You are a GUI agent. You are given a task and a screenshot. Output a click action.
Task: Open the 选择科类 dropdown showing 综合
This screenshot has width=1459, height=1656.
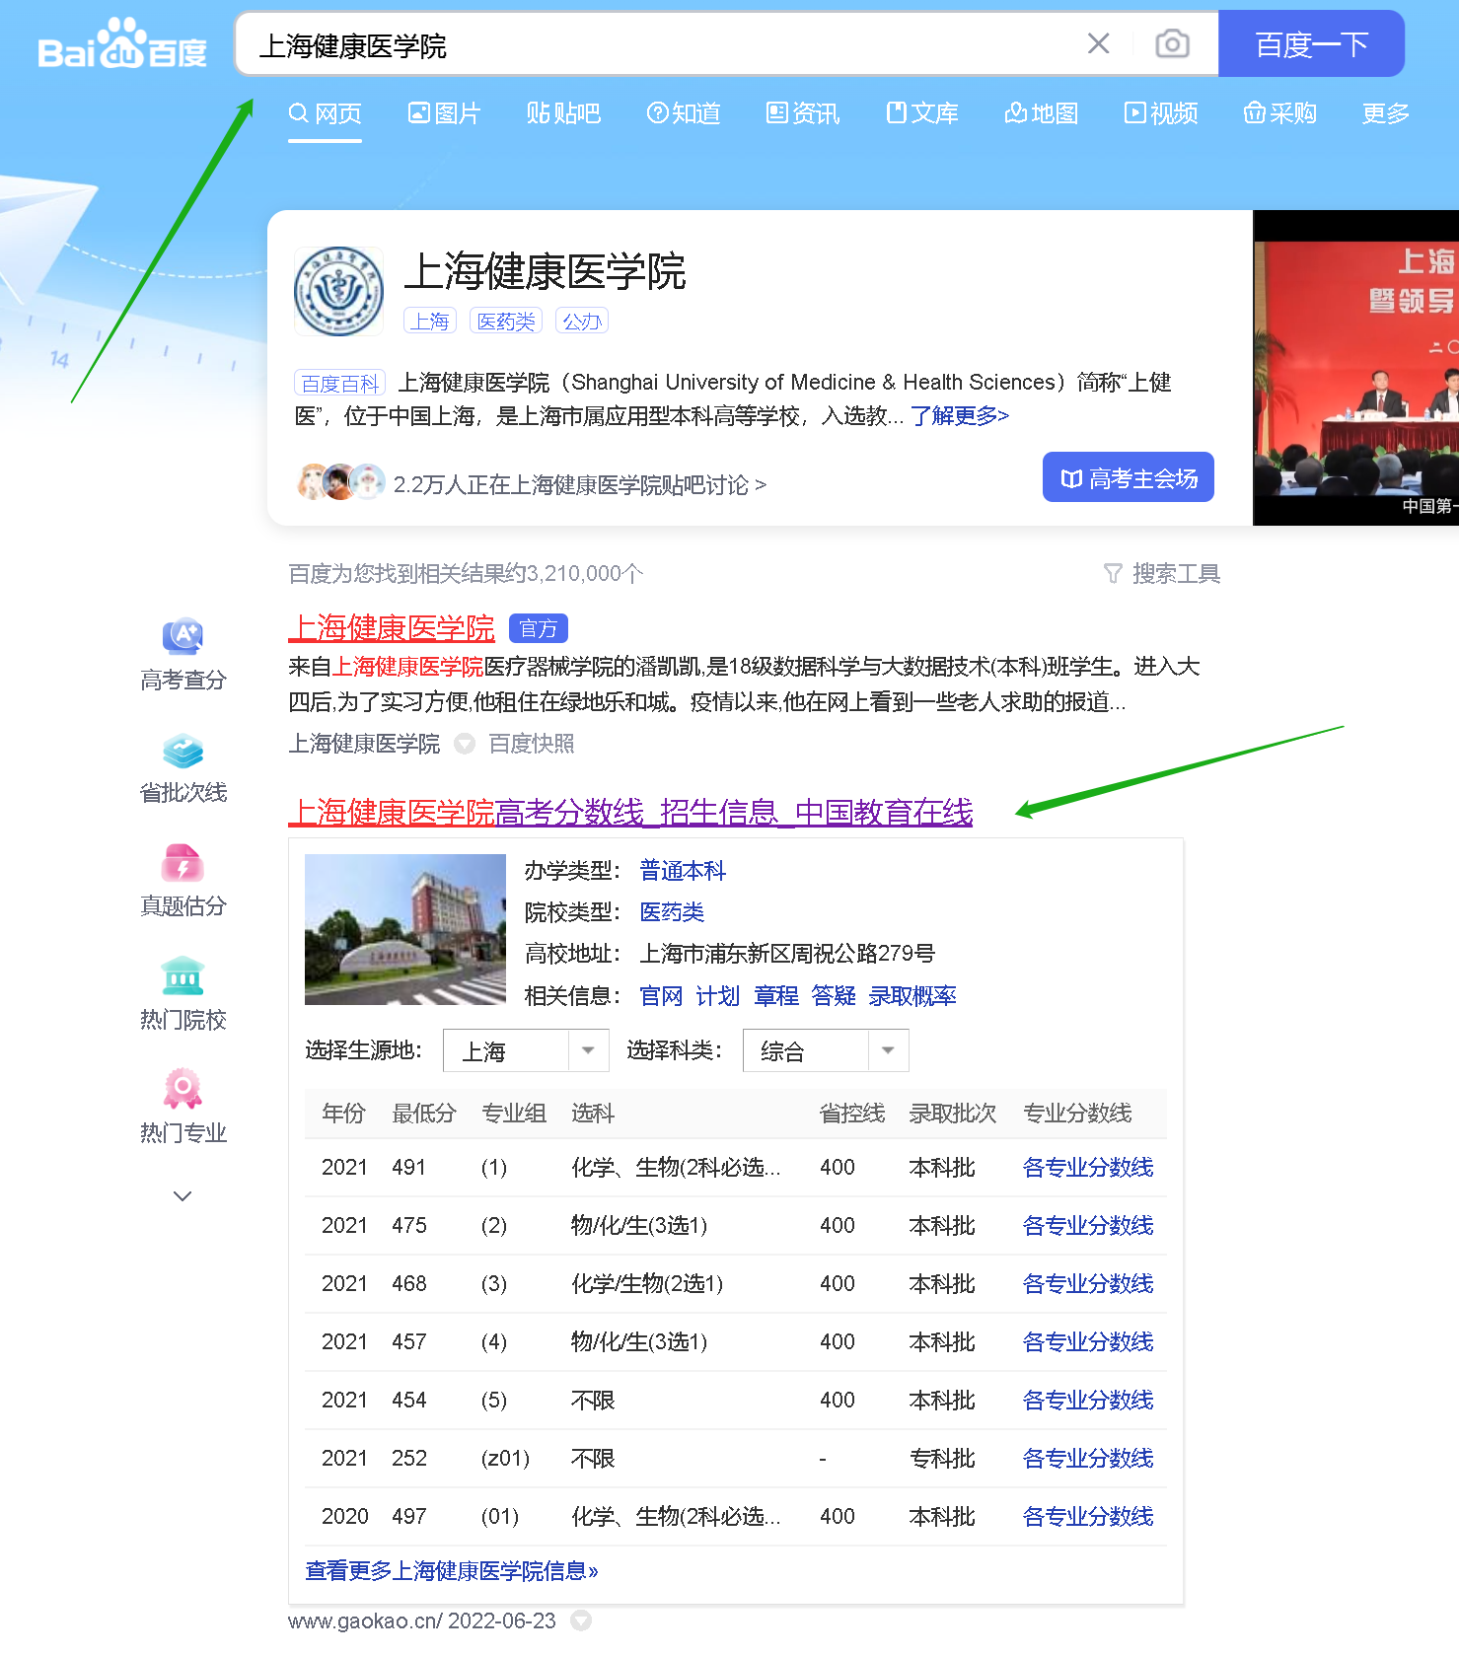coord(825,1051)
